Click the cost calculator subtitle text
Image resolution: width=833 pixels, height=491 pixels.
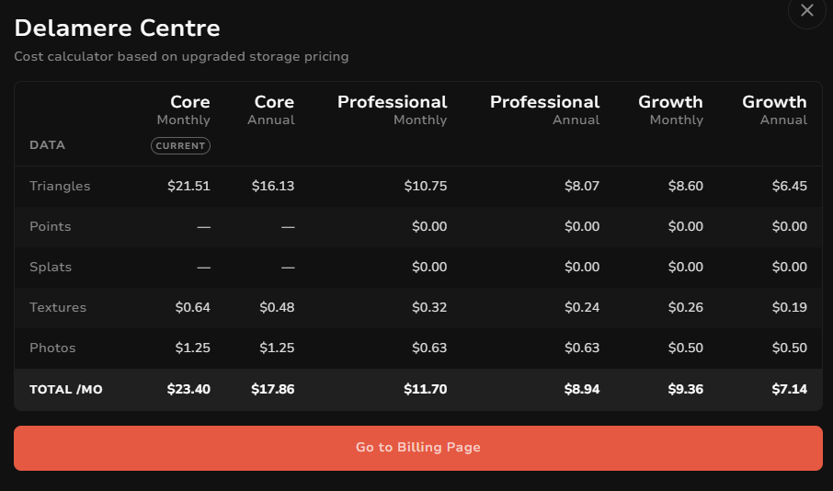(x=181, y=56)
